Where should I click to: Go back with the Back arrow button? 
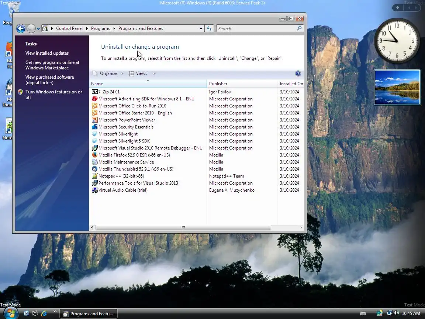21,28
